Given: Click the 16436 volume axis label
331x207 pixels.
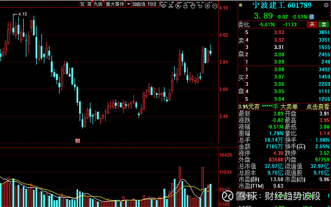Looking at the screenshot, I should click(x=225, y=155).
